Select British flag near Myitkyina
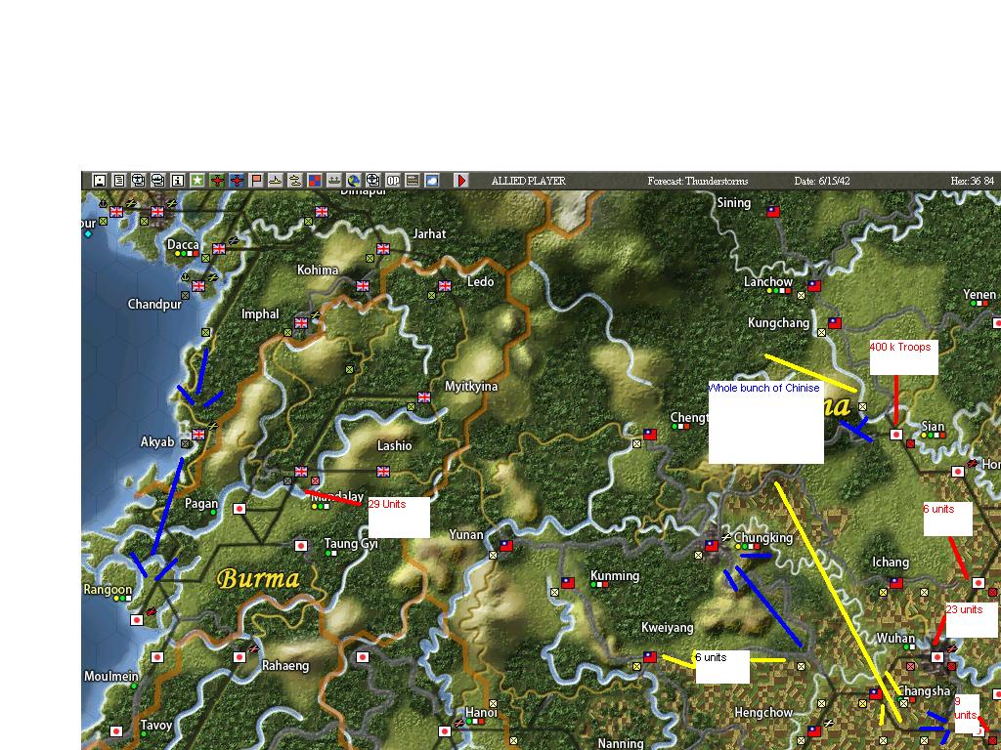This screenshot has width=1001, height=750. tap(424, 397)
